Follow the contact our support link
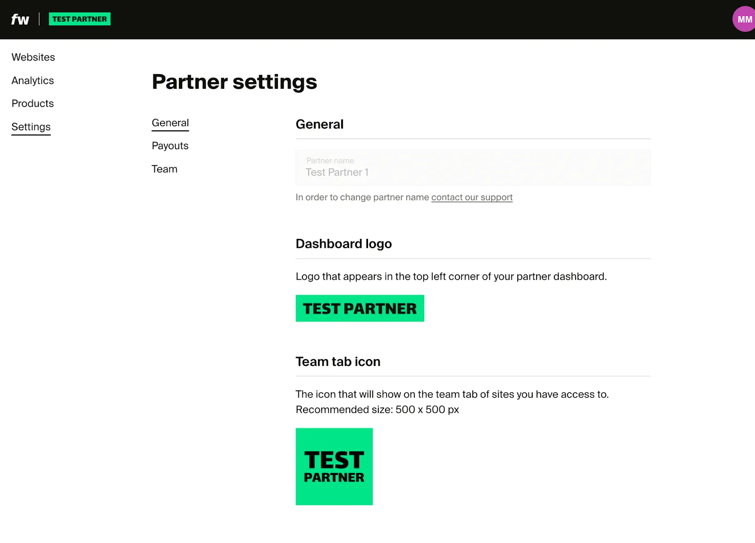755x543 pixels. coord(471,197)
